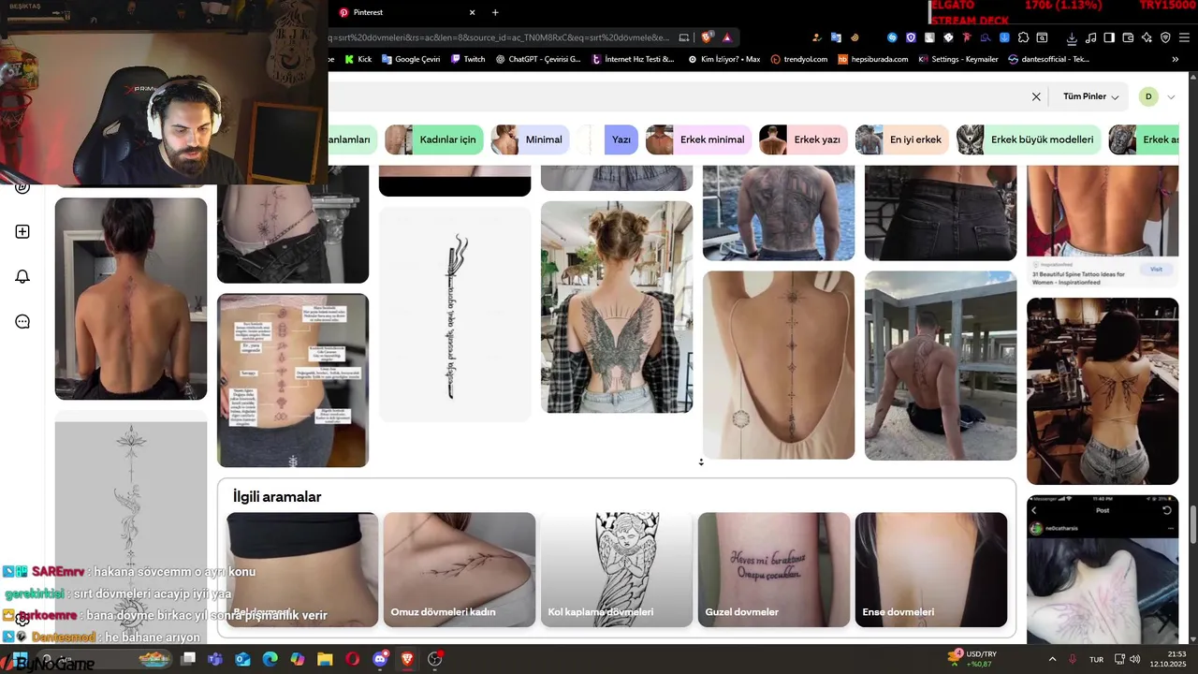The width and height of the screenshot is (1198, 674).
Task: Open Microsoft Teams from the taskbar
Action: click(x=215, y=659)
